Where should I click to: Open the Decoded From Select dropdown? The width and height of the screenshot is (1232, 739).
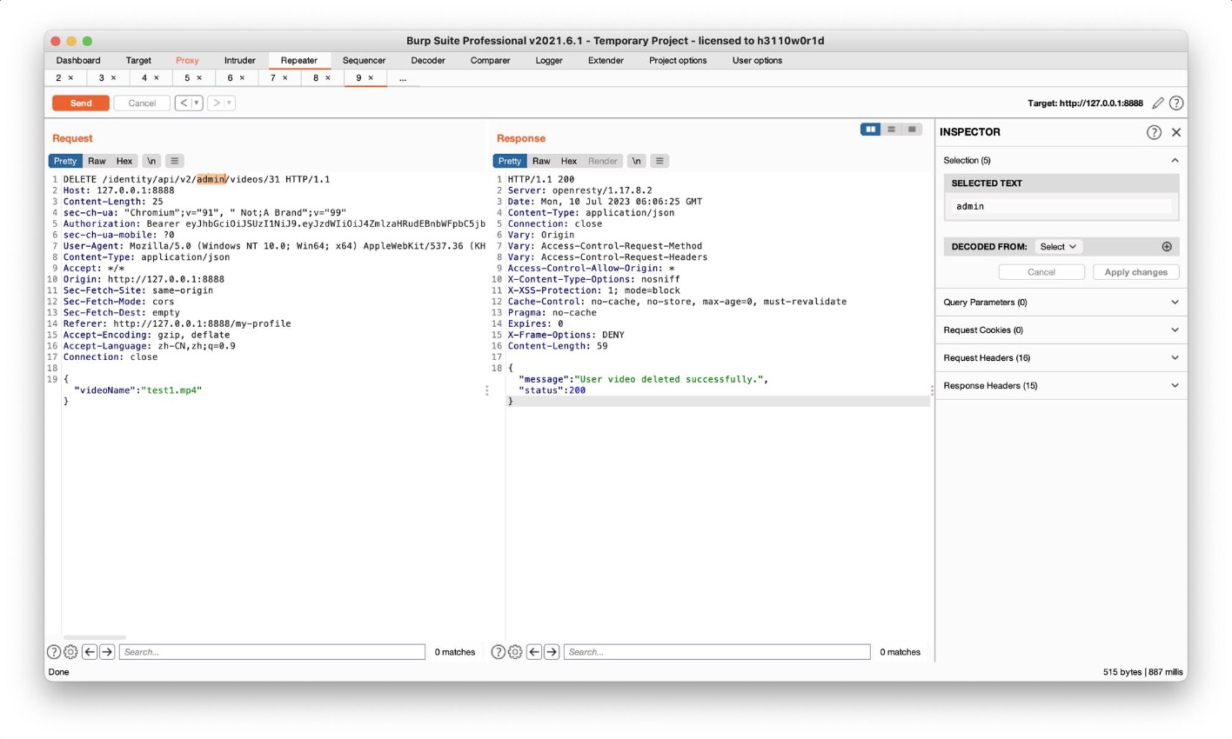pyautogui.click(x=1058, y=247)
